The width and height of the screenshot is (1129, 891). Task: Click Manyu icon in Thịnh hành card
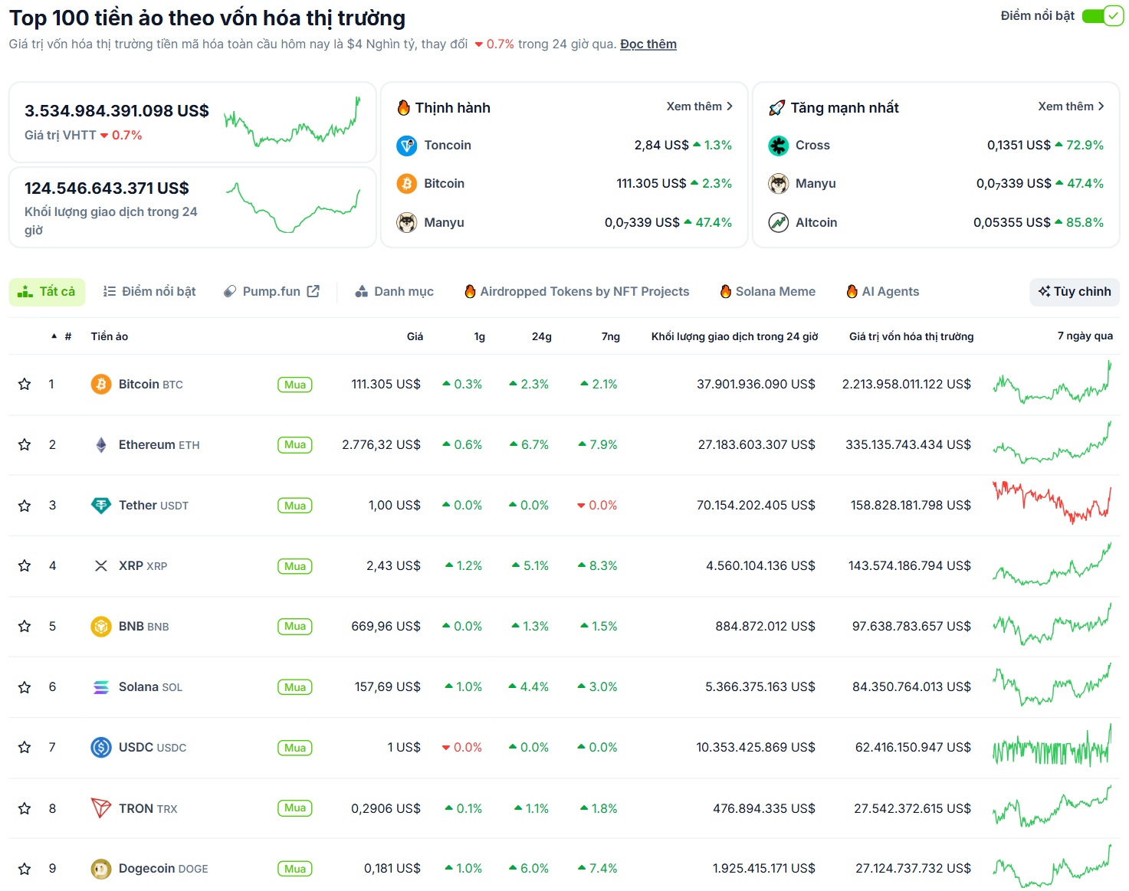407,222
